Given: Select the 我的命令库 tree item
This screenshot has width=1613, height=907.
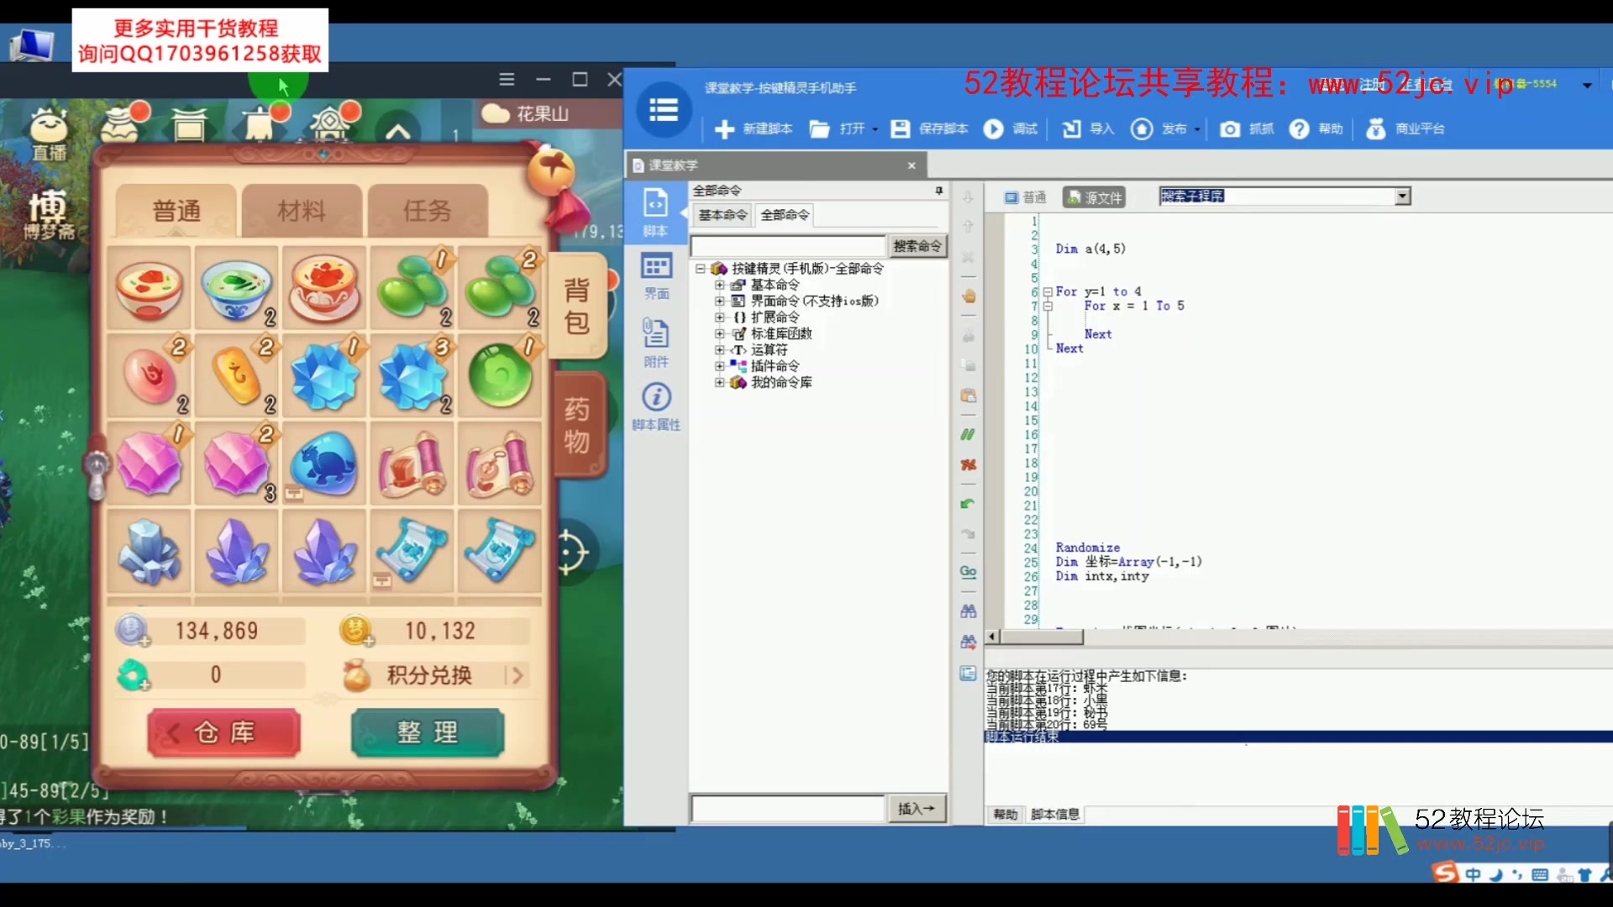Looking at the screenshot, I should [781, 382].
